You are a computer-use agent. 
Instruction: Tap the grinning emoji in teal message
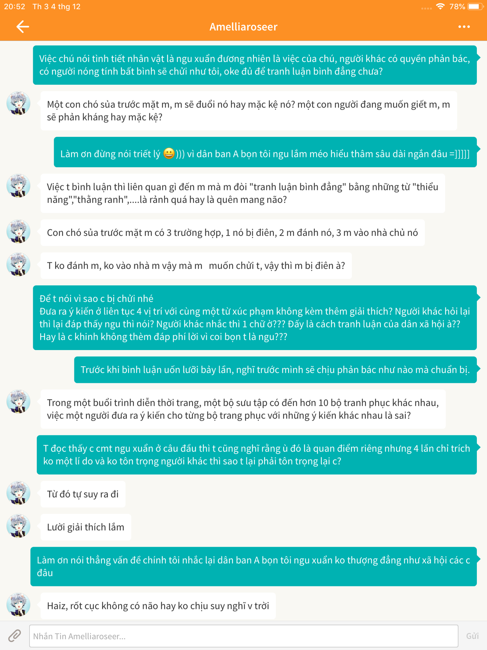point(169,153)
